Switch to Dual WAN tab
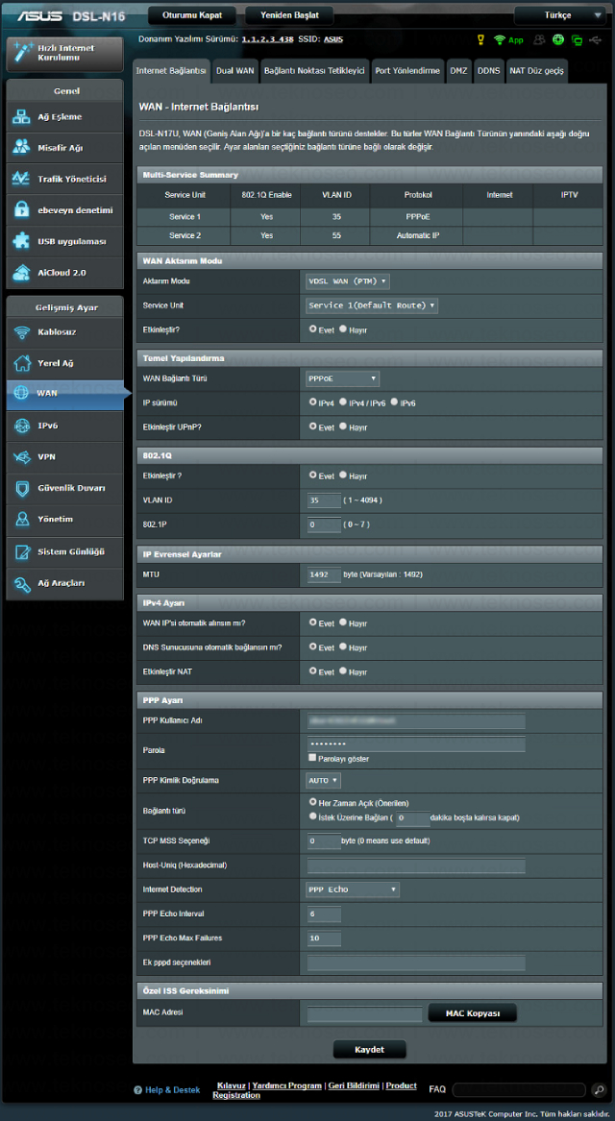The width and height of the screenshot is (615, 1121). (x=235, y=71)
